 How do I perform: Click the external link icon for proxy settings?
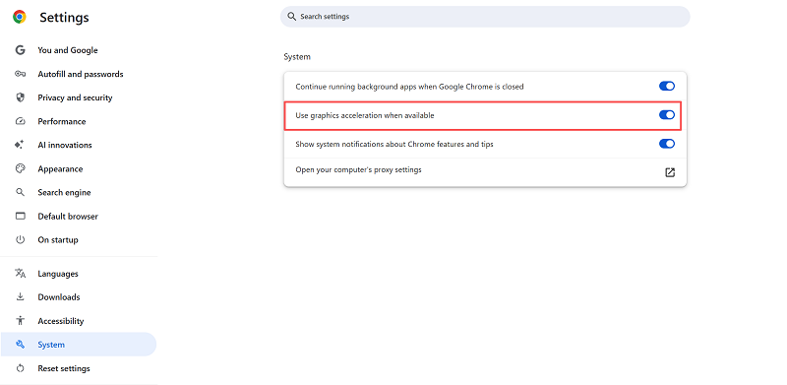[670, 172]
